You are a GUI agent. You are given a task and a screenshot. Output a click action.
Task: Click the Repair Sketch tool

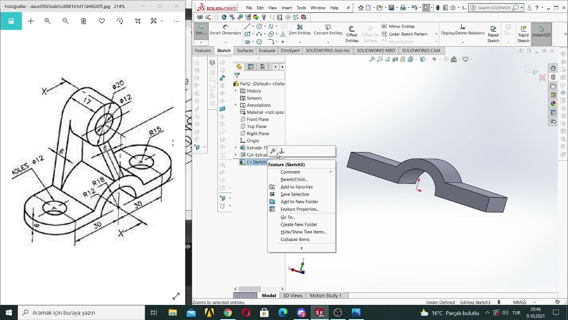click(493, 34)
